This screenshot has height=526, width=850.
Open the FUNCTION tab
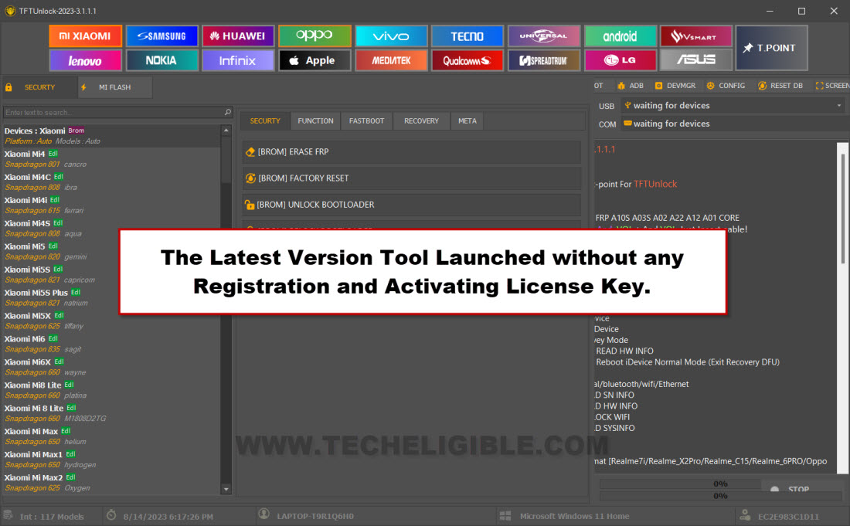315,120
